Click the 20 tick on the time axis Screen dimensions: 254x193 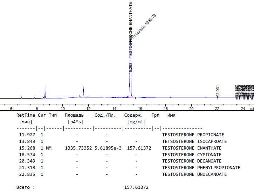click(191, 109)
